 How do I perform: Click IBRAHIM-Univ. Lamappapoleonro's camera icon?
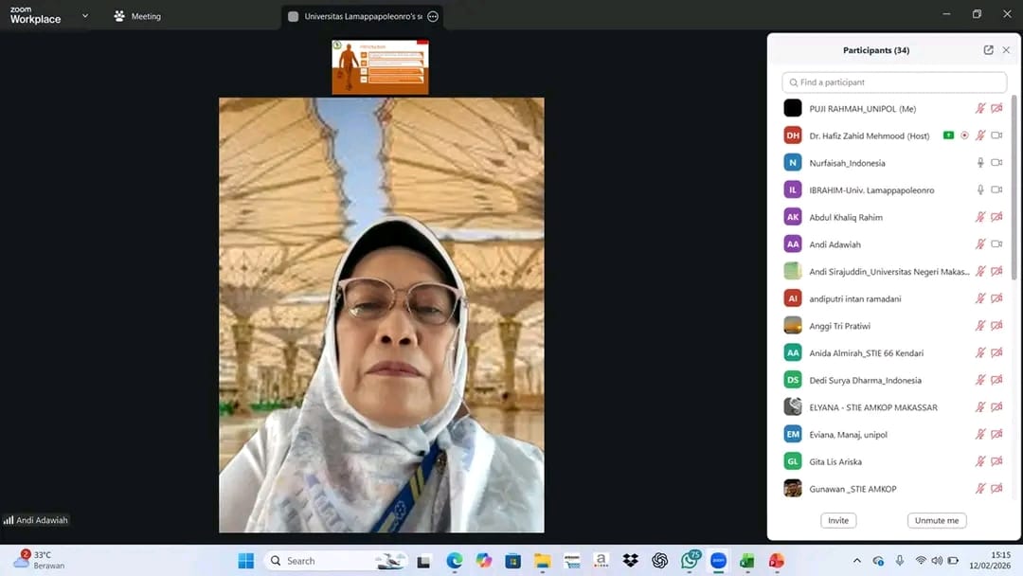pyautogui.click(x=996, y=190)
